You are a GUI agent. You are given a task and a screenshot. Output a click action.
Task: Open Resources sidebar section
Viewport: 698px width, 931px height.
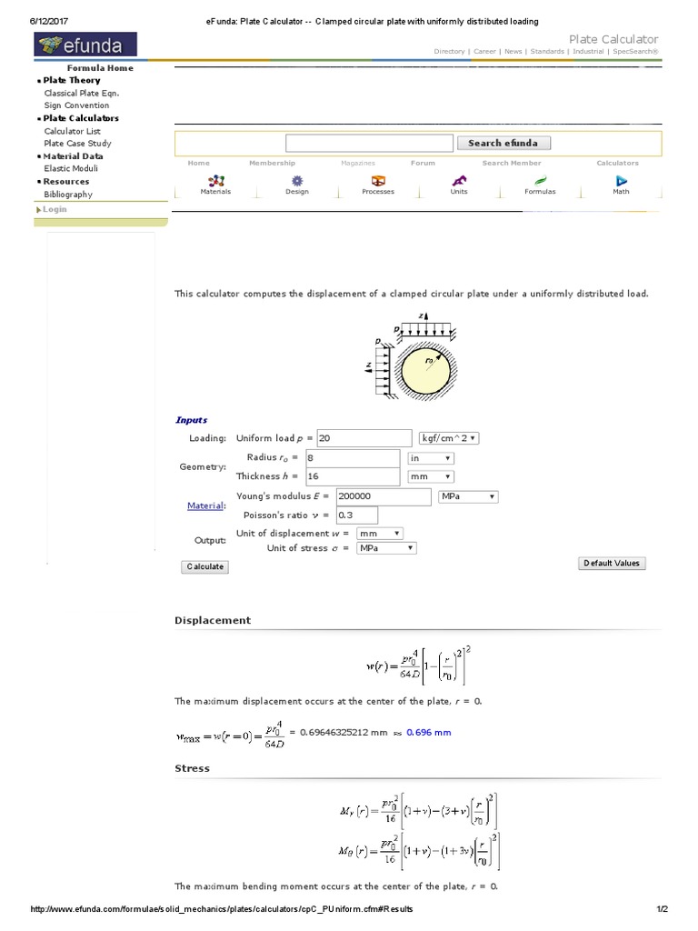pos(65,182)
